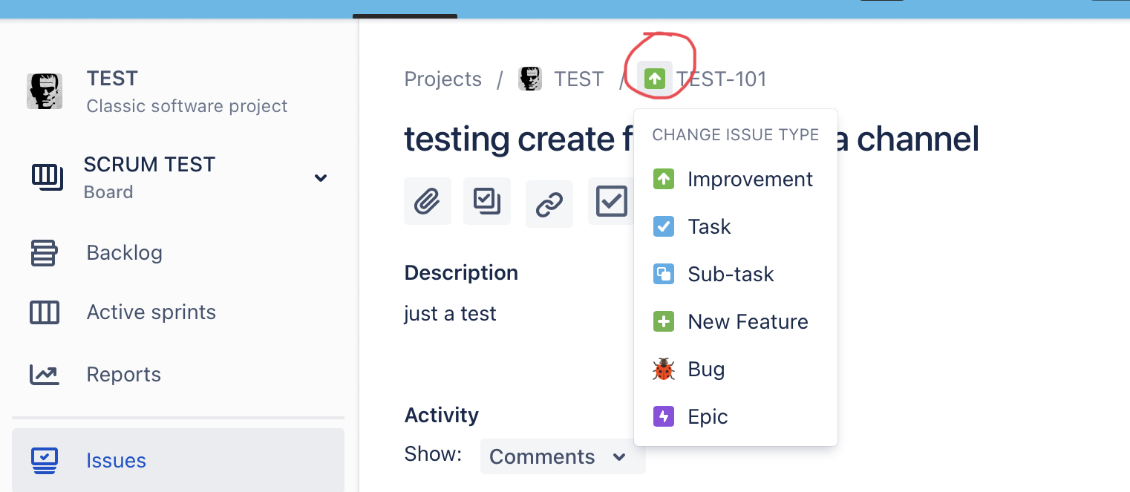Click the link issue chain icon
The height and width of the screenshot is (492, 1130).
click(x=549, y=200)
